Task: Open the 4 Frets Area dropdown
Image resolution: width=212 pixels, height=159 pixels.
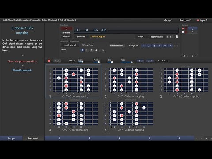Action: tap(87, 45)
